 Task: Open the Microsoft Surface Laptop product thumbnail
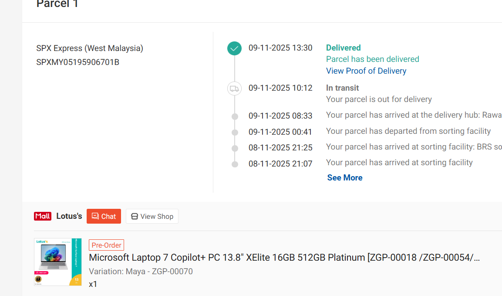[57, 262]
